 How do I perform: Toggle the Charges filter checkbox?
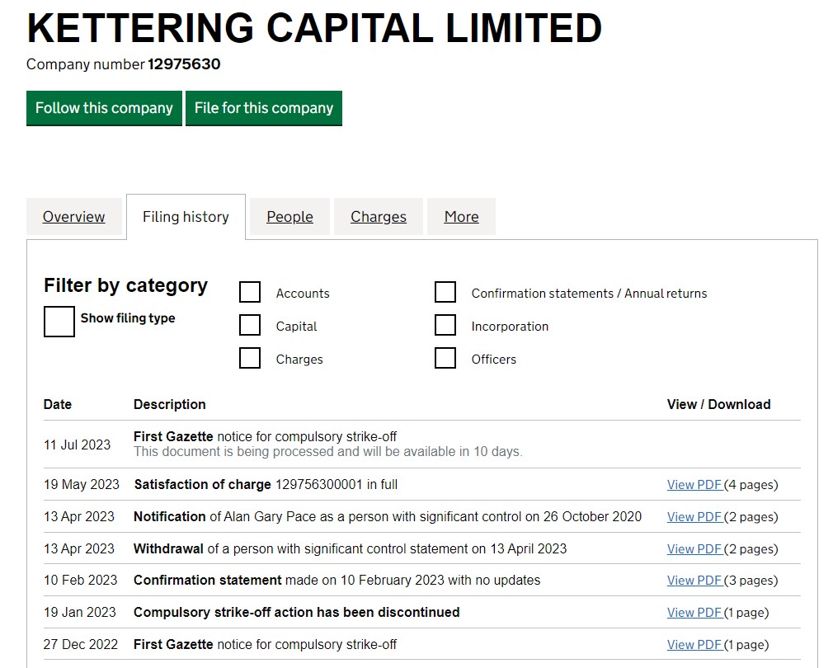click(x=250, y=359)
